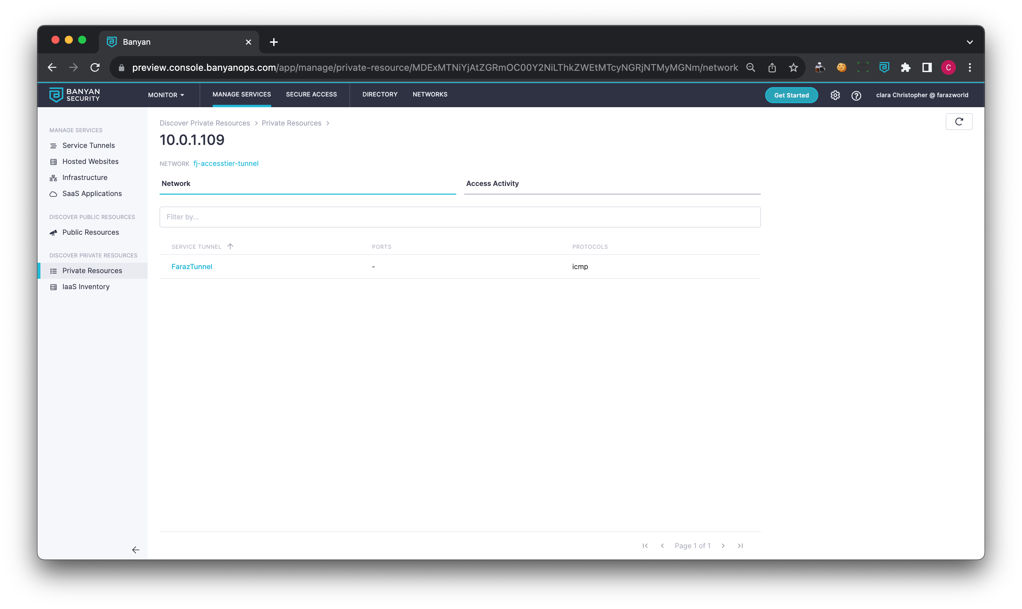Go to the last page of results
The height and width of the screenshot is (609, 1022).
click(x=740, y=545)
